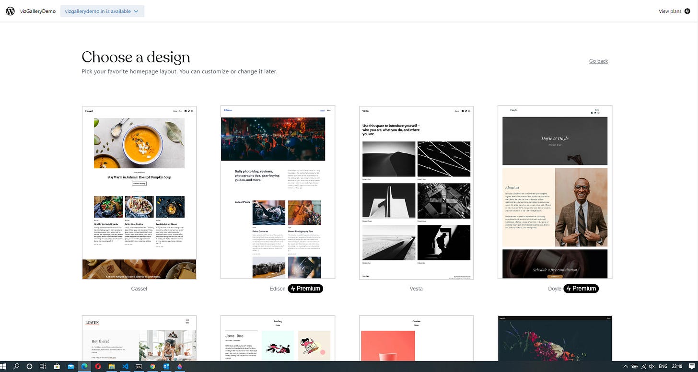This screenshot has width=698, height=372.
Task: Choose the Bowen design with Hey there text
Action: [x=139, y=338]
